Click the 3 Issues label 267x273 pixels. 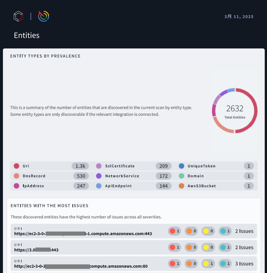(x=244, y=264)
